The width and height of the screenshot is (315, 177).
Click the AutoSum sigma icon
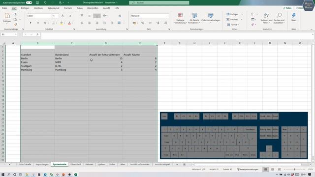point(252,14)
